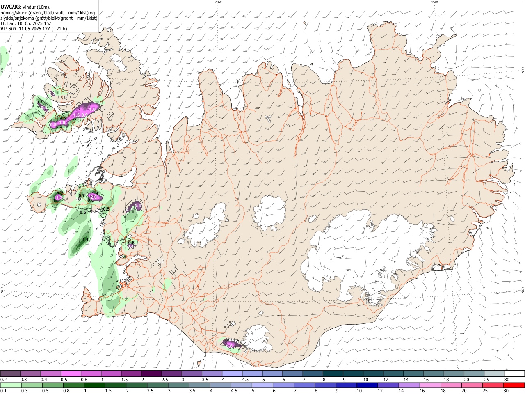The image size is (525, 394).
Task: Click the 'VT: Sun. 11.05.2025 12Z' valid time
Action: point(25,29)
